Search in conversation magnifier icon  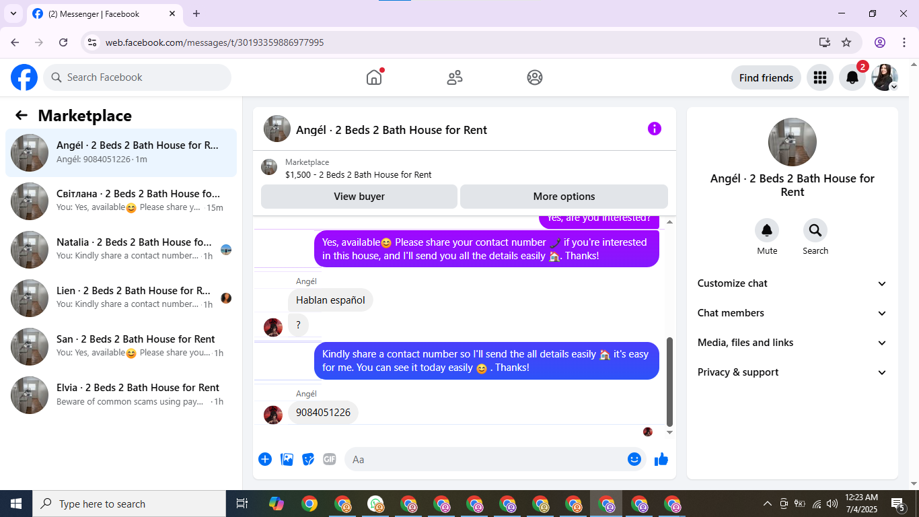click(815, 230)
